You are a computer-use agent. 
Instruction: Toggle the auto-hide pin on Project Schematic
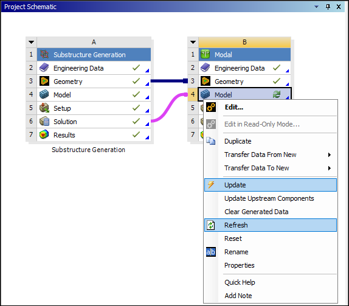(x=328, y=7)
